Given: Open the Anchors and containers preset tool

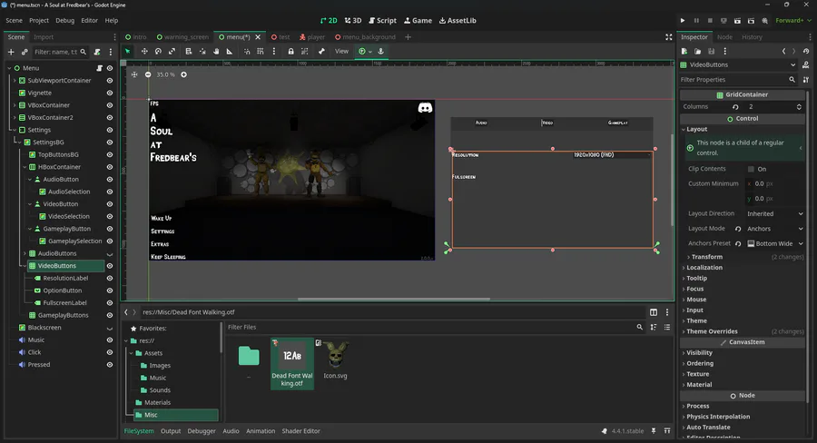Looking at the screenshot, I should tap(364, 51).
